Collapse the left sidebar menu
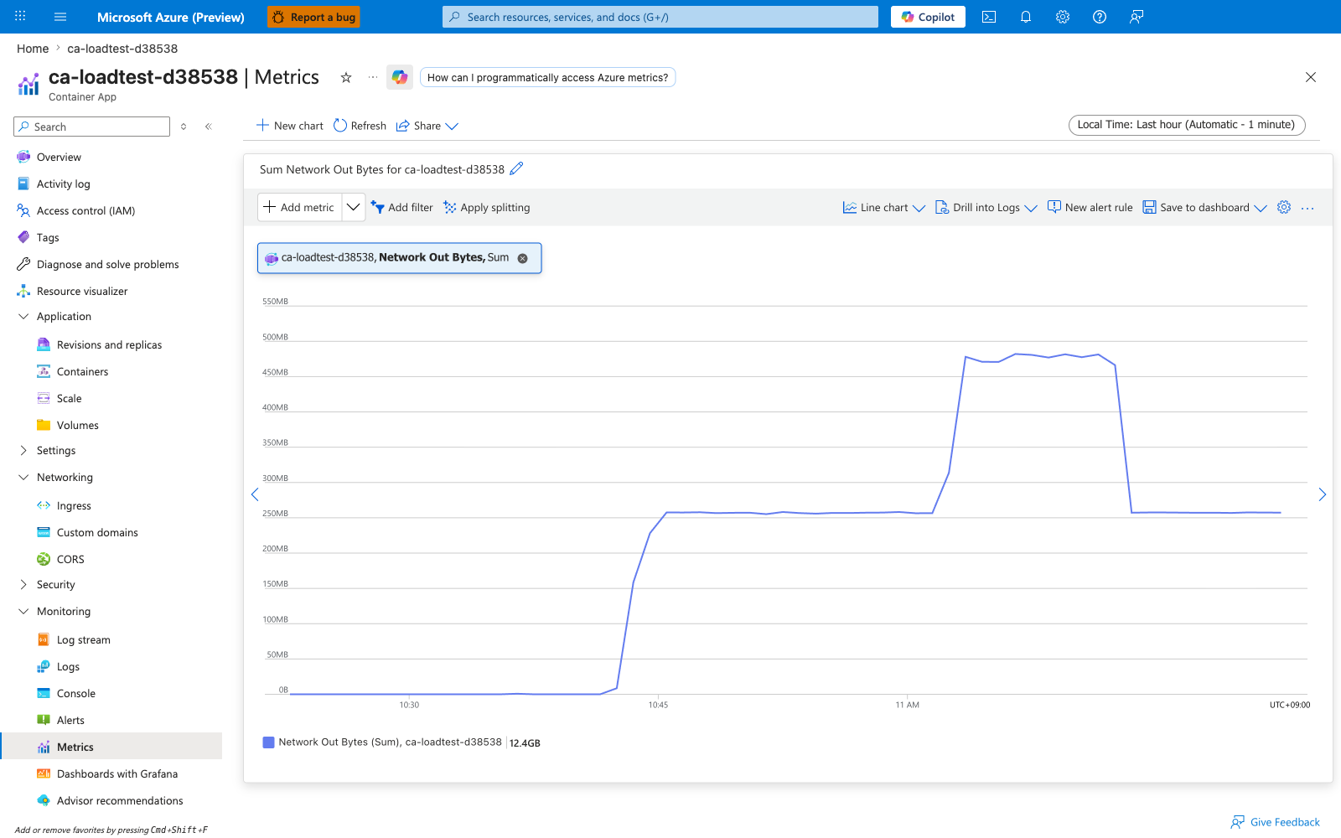Screen dimensions: 1341x838 click(209, 127)
